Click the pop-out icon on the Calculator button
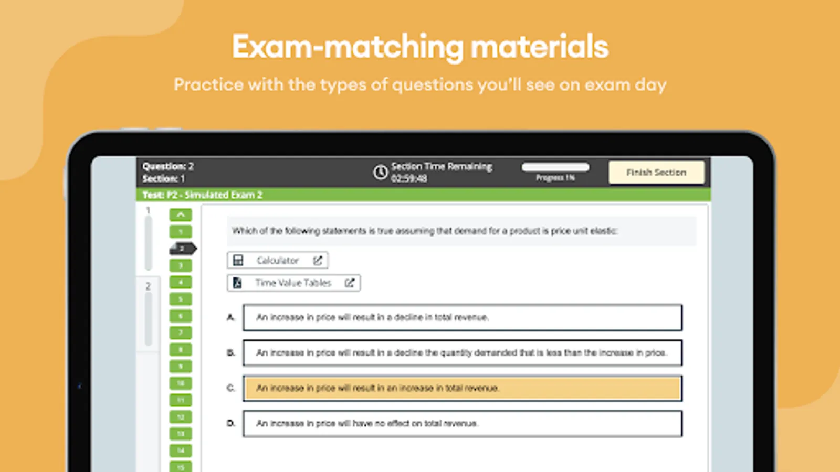The height and width of the screenshot is (472, 840). tap(318, 260)
